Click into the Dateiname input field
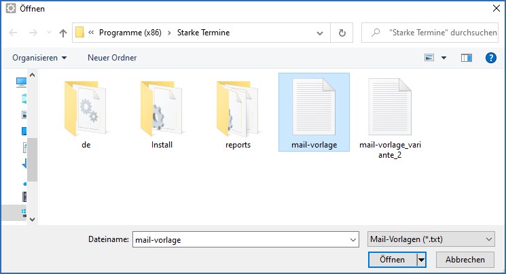This screenshot has width=506, height=274. click(x=240, y=239)
